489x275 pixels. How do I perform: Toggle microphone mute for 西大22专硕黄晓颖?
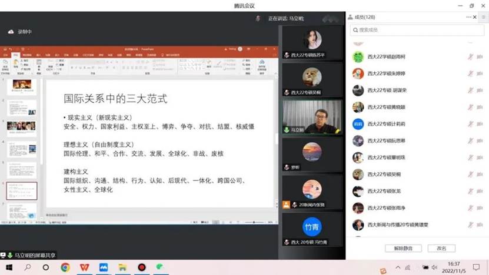point(470,108)
